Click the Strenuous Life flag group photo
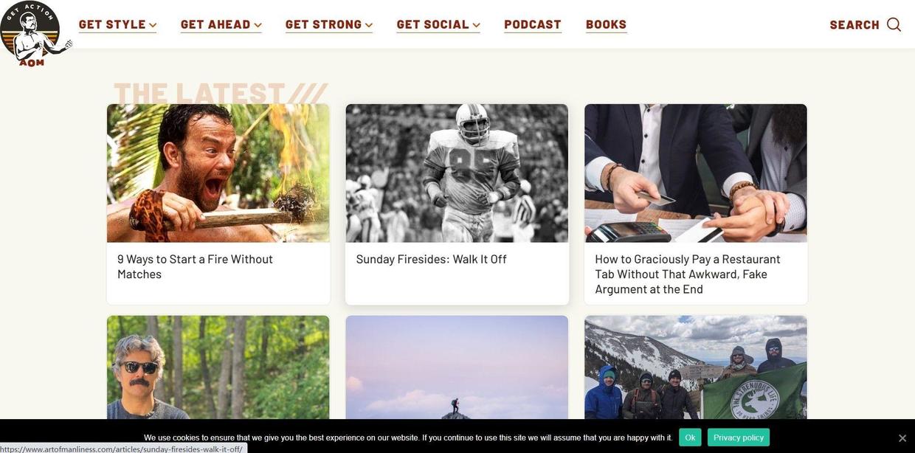This screenshot has height=453, width=915. pyautogui.click(x=696, y=367)
